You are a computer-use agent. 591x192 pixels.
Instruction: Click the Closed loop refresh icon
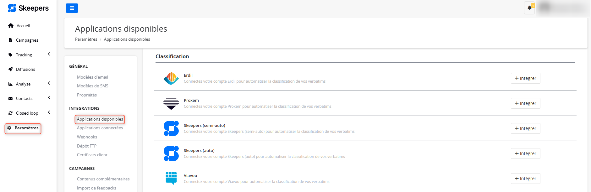click(x=10, y=113)
